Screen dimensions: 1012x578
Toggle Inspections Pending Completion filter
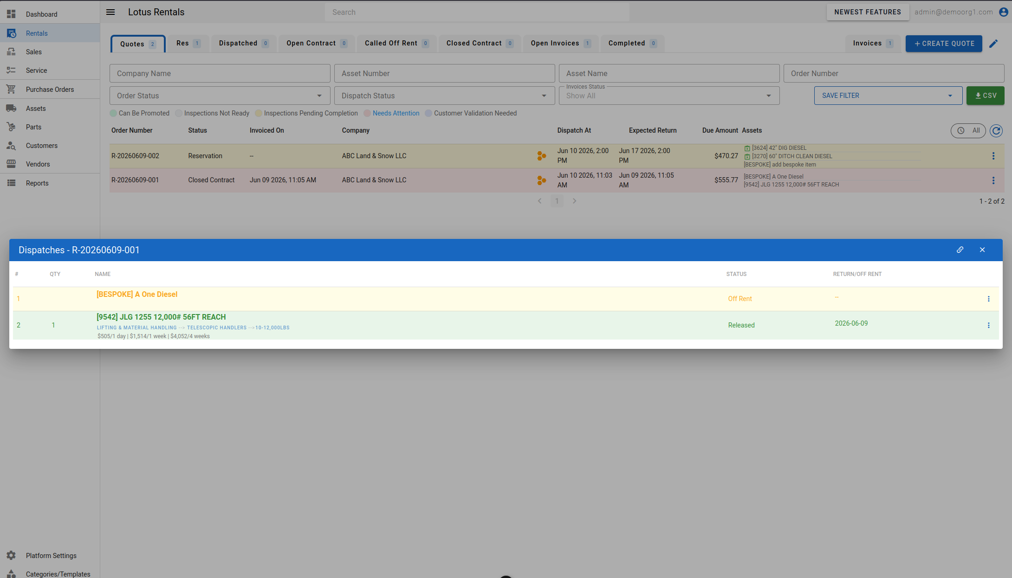tap(306, 113)
